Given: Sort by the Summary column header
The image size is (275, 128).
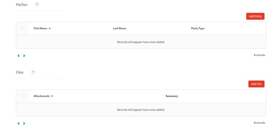Looking at the screenshot, I should [x=172, y=96].
